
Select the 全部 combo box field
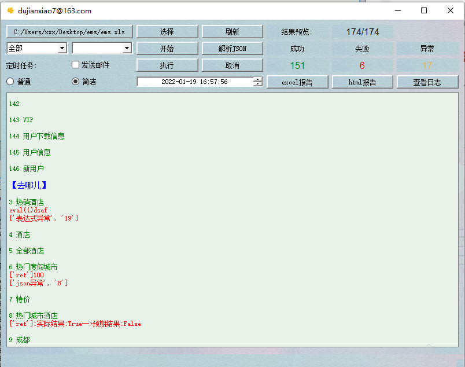[x=37, y=48]
